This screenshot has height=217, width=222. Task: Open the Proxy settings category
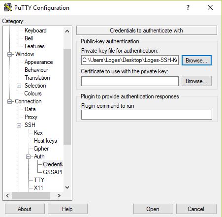point(31,117)
